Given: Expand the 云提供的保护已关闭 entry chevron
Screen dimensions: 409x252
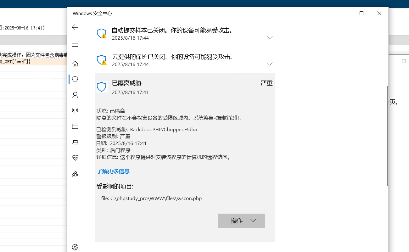Looking at the screenshot, I should [270, 64].
